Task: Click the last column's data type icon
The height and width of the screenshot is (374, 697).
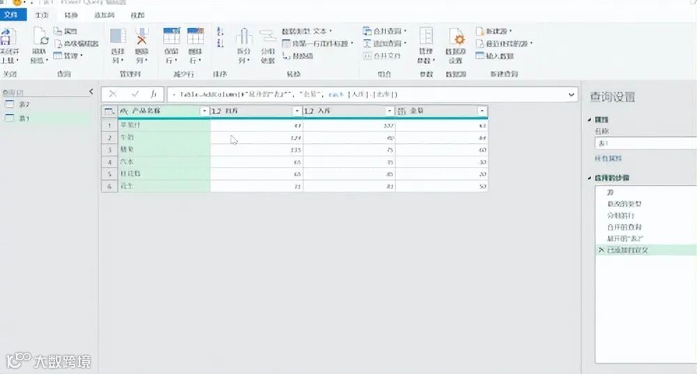Action: (401, 111)
